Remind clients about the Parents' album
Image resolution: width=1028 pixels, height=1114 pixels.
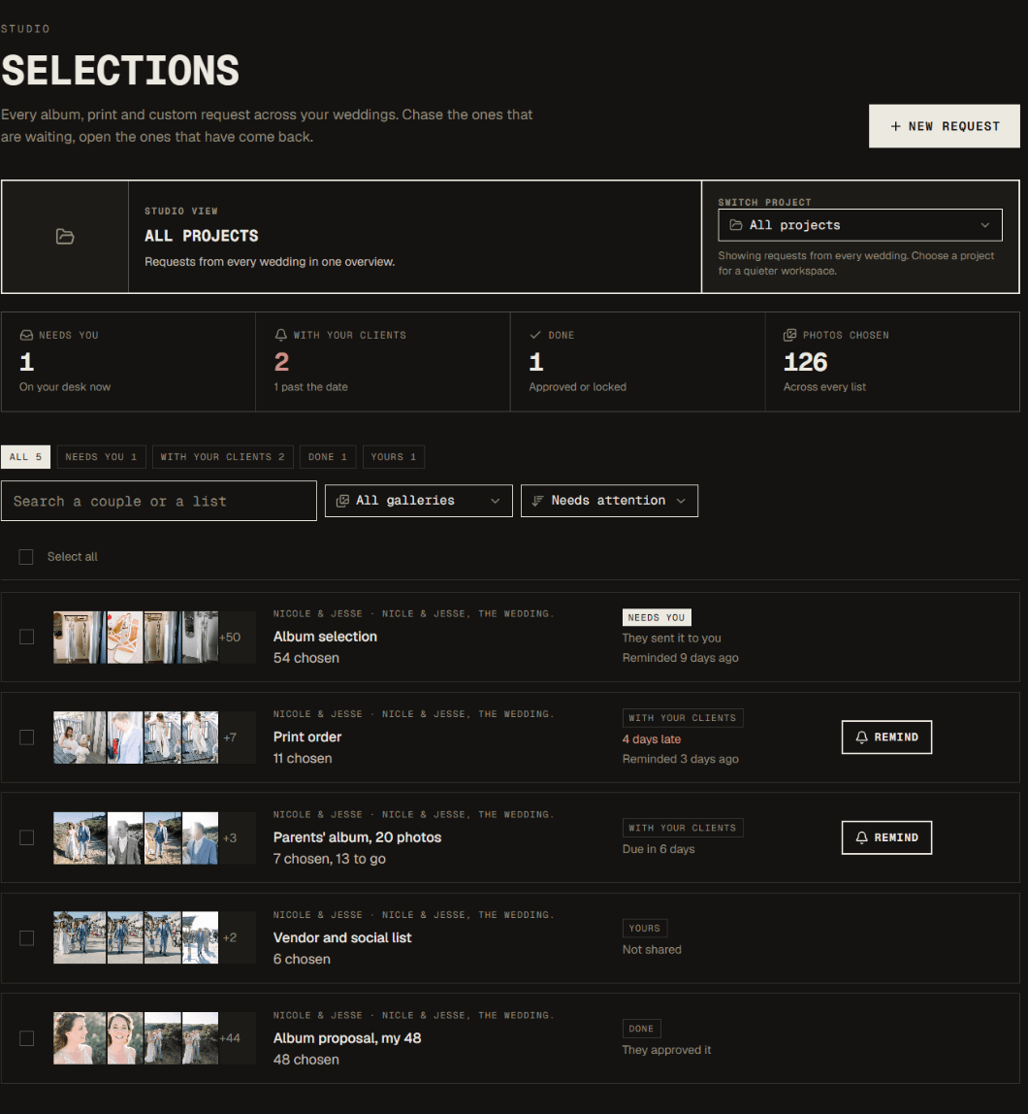pos(886,837)
